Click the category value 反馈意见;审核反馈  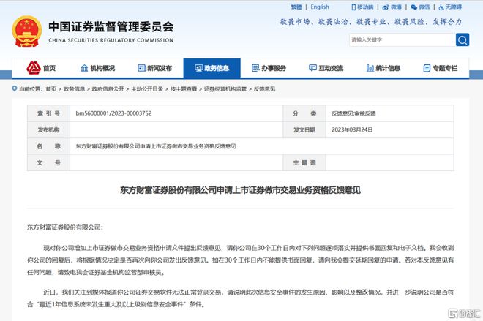pos(353,113)
